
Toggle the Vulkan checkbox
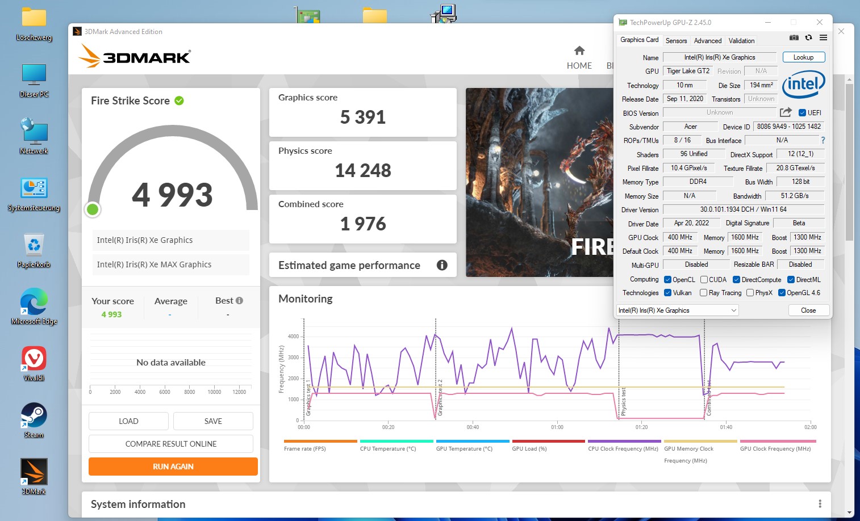click(x=667, y=293)
